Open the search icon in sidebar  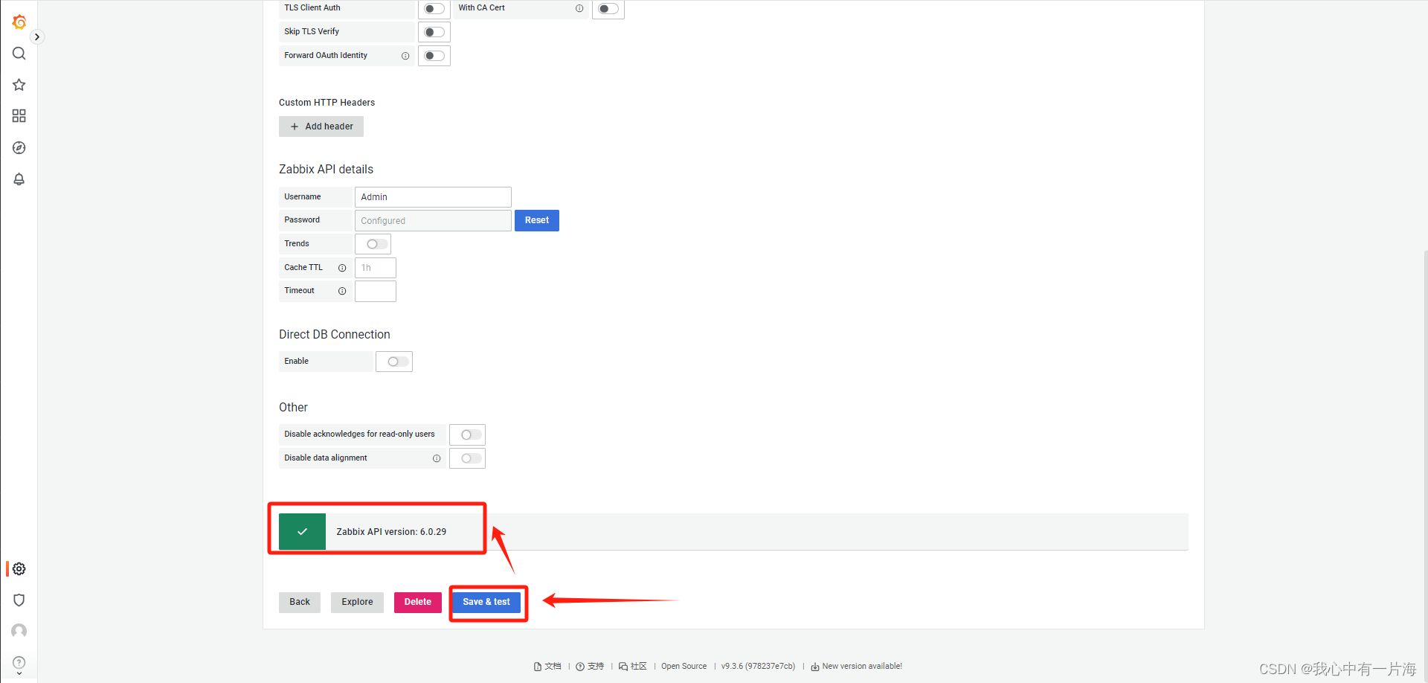pos(19,54)
